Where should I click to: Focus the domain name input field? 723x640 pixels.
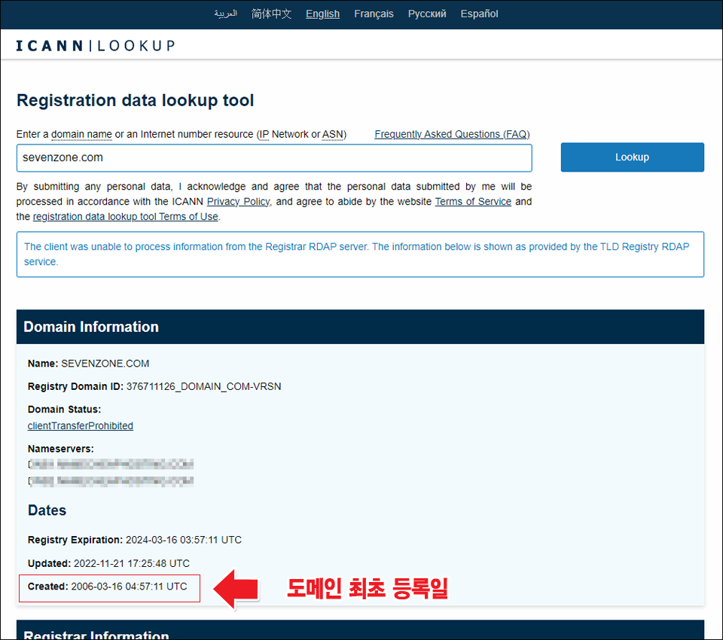(274, 157)
